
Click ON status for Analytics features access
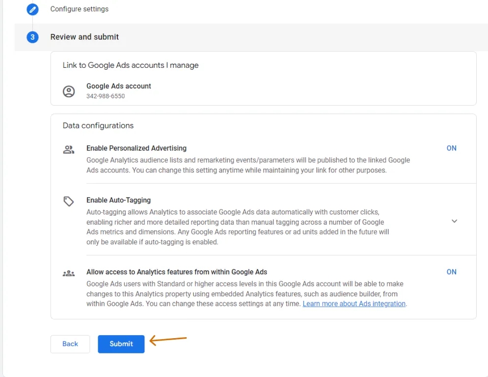pos(451,272)
